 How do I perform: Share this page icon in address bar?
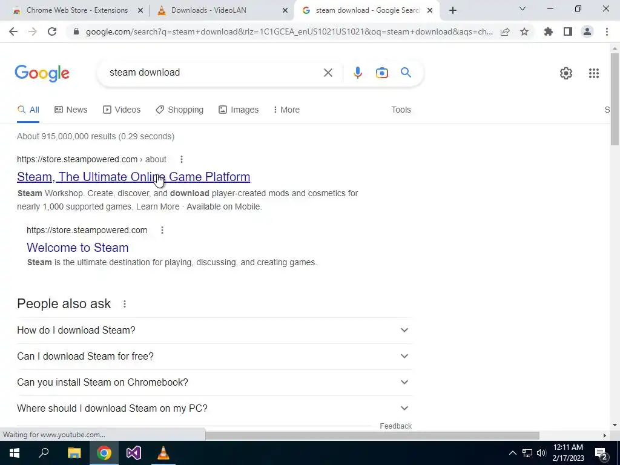pos(505,32)
